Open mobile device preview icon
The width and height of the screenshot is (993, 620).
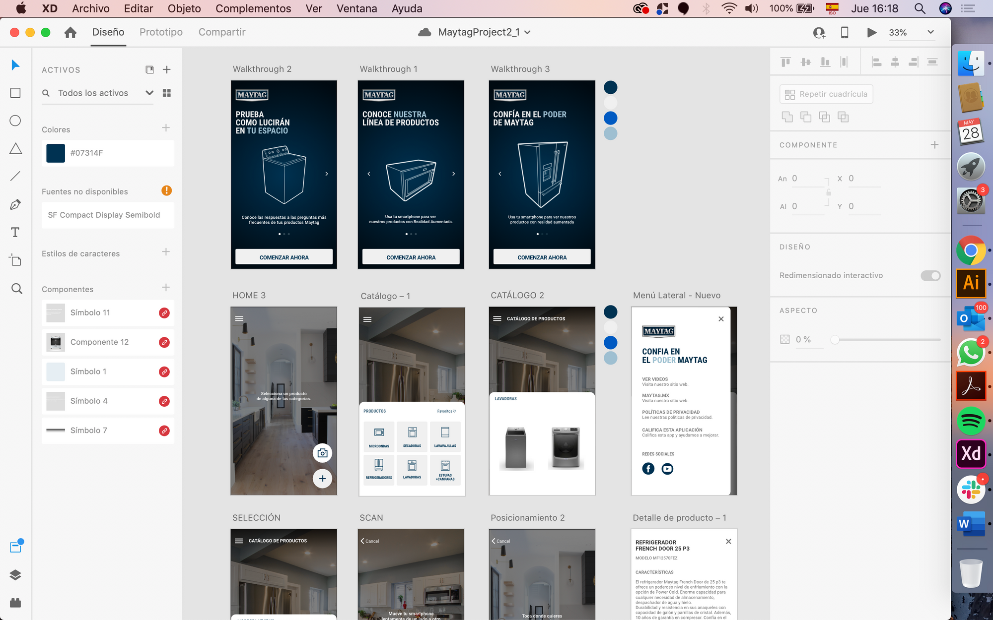point(845,32)
